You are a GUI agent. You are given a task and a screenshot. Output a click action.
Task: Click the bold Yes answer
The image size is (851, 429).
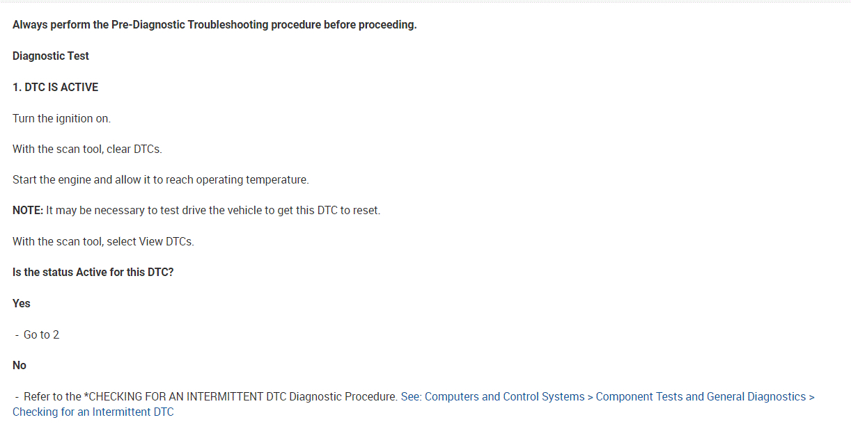point(22,303)
